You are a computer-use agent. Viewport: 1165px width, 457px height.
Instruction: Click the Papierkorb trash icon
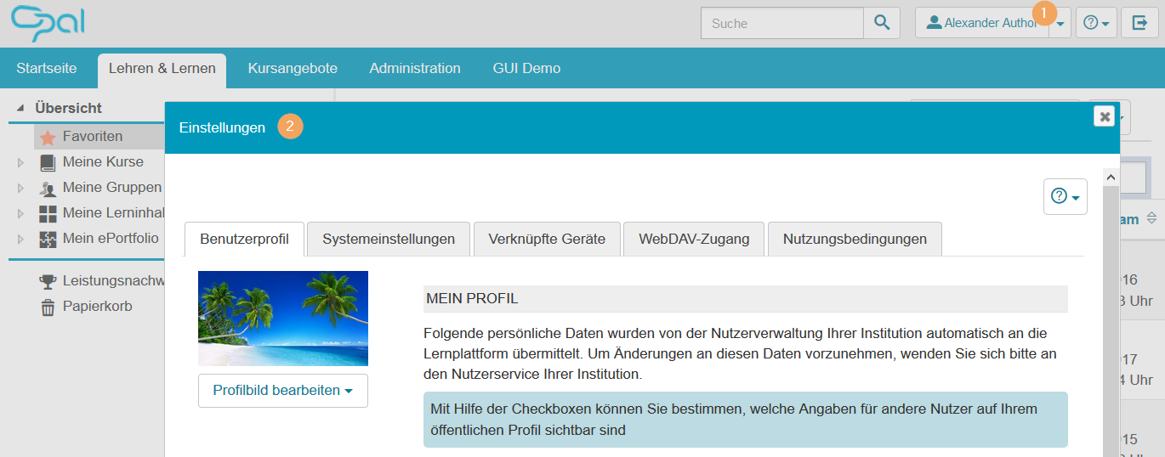pyautogui.click(x=48, y=307)
